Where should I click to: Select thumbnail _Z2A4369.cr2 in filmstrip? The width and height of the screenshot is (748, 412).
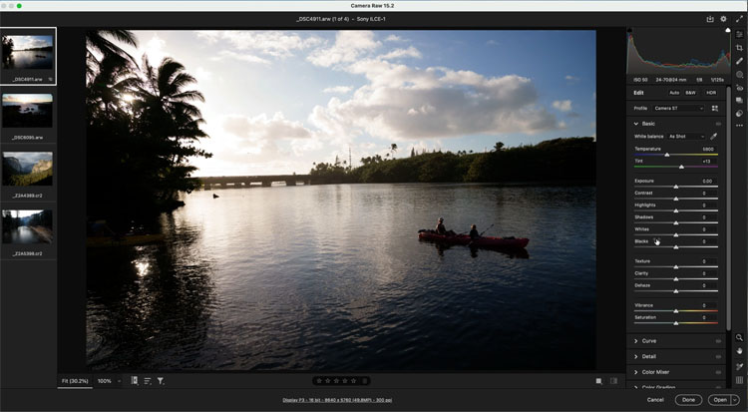tap(27, 169)
